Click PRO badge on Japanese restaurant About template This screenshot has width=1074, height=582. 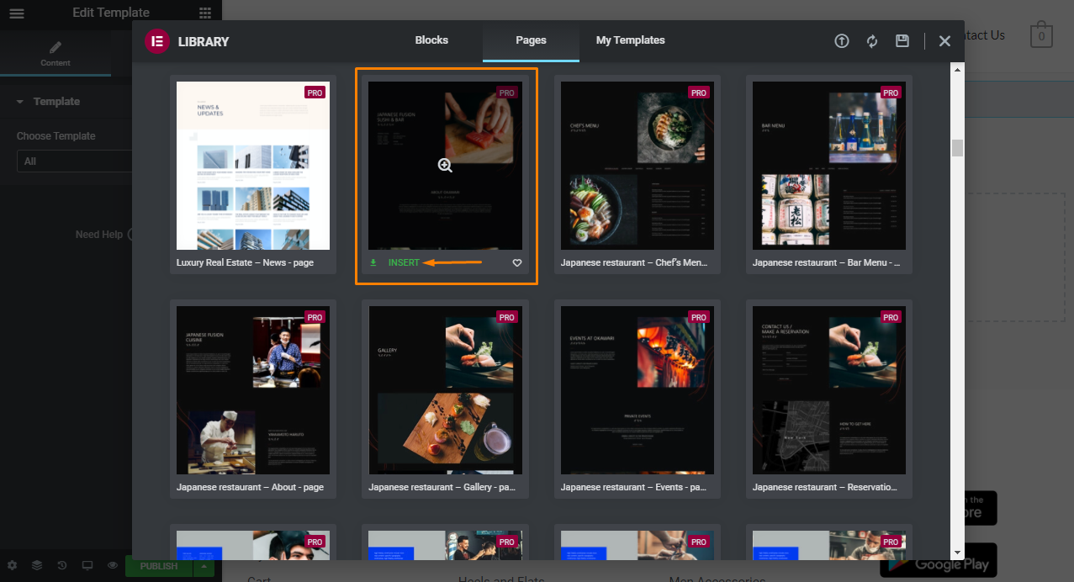click(x=315, y=317)
